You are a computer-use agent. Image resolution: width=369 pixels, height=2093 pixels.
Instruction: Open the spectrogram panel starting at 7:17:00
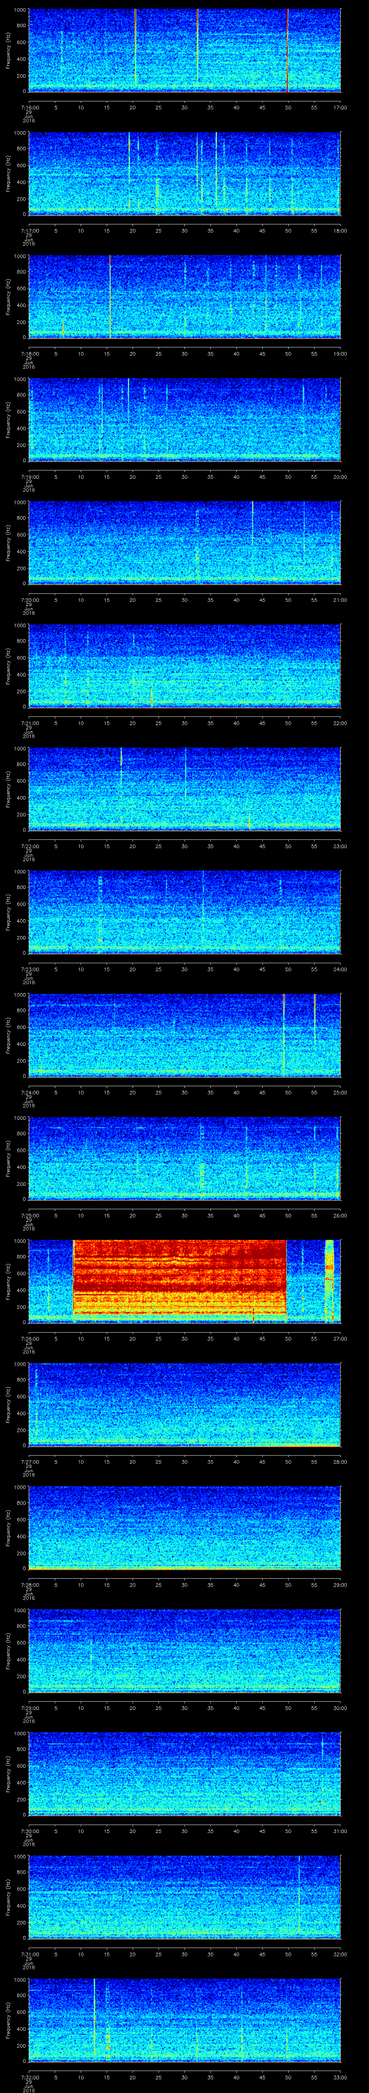[x=185, y=173]
